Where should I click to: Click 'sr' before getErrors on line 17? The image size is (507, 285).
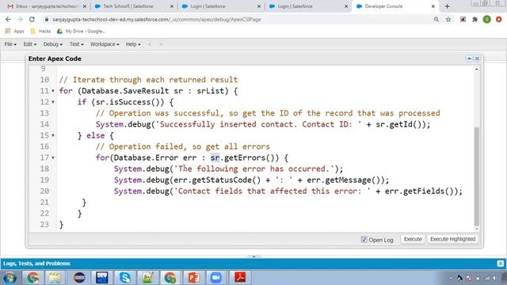point(215,158)
